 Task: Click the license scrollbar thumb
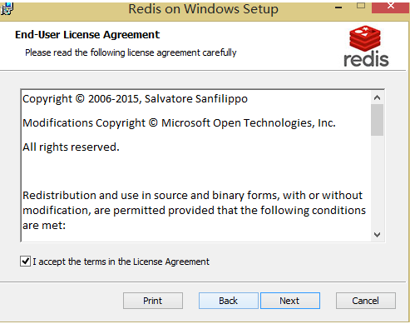377,120
